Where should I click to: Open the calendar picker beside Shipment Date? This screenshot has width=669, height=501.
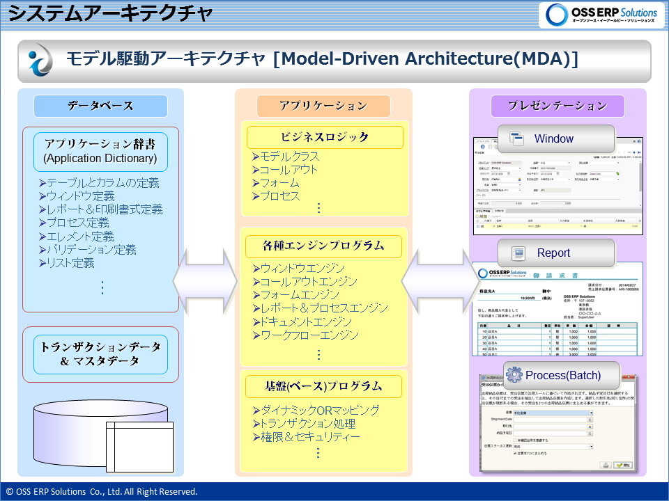point(589,419)
